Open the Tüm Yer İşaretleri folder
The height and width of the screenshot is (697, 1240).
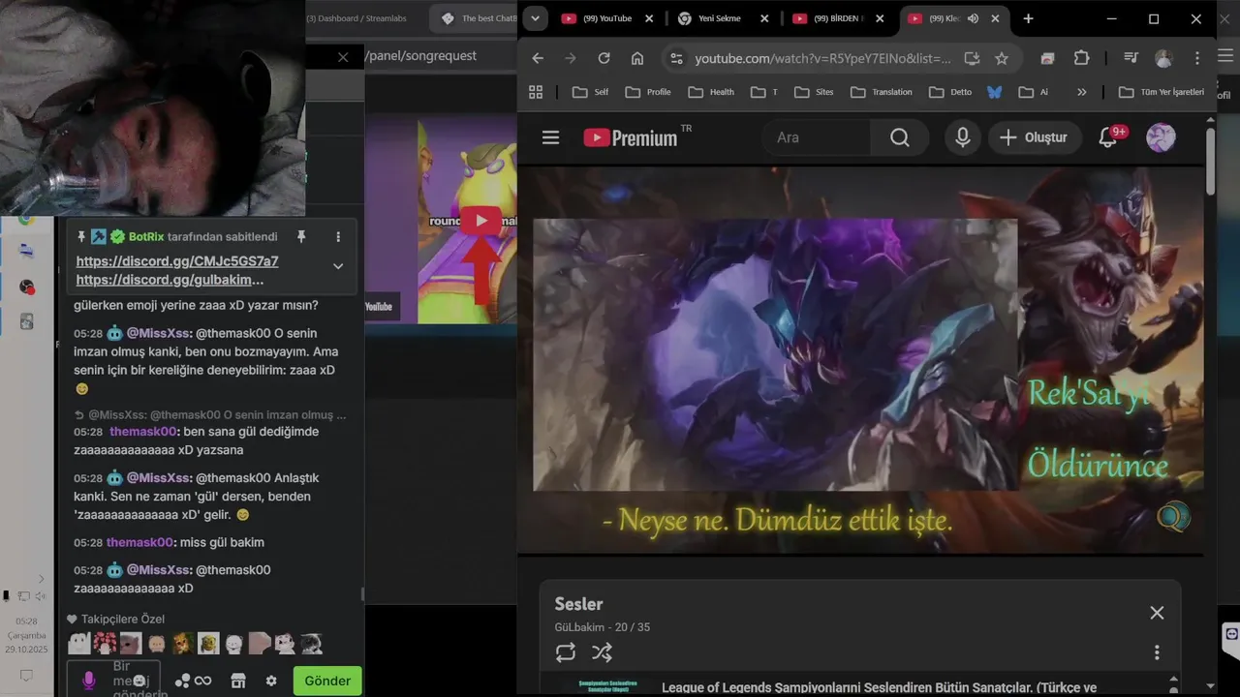[x=1162, y=92]
